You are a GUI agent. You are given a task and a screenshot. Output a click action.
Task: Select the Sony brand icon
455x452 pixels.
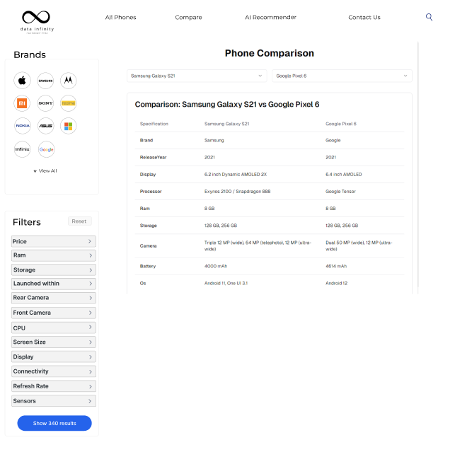click(45, 103)
